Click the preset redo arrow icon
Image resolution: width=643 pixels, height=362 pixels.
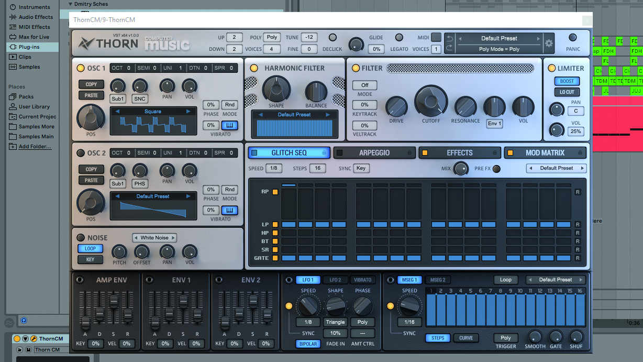click(x=449, y=48)
